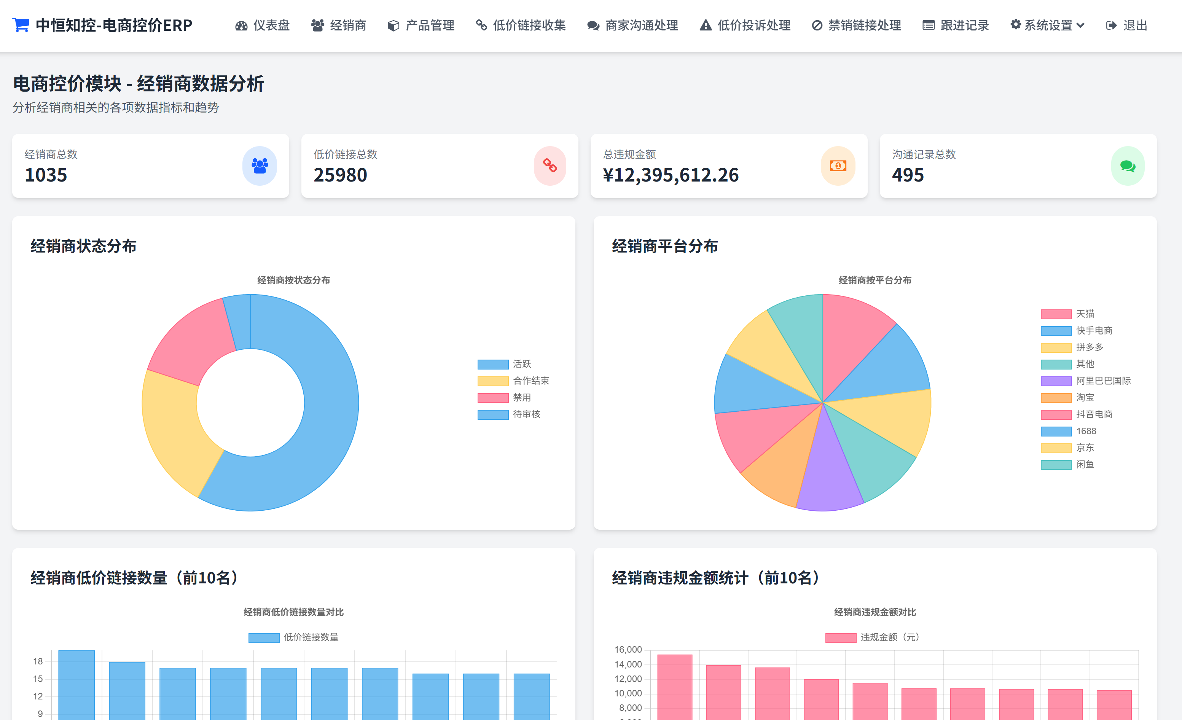
Task: Click the gear icon beside 系统设置
Action: pos(1016,24)
